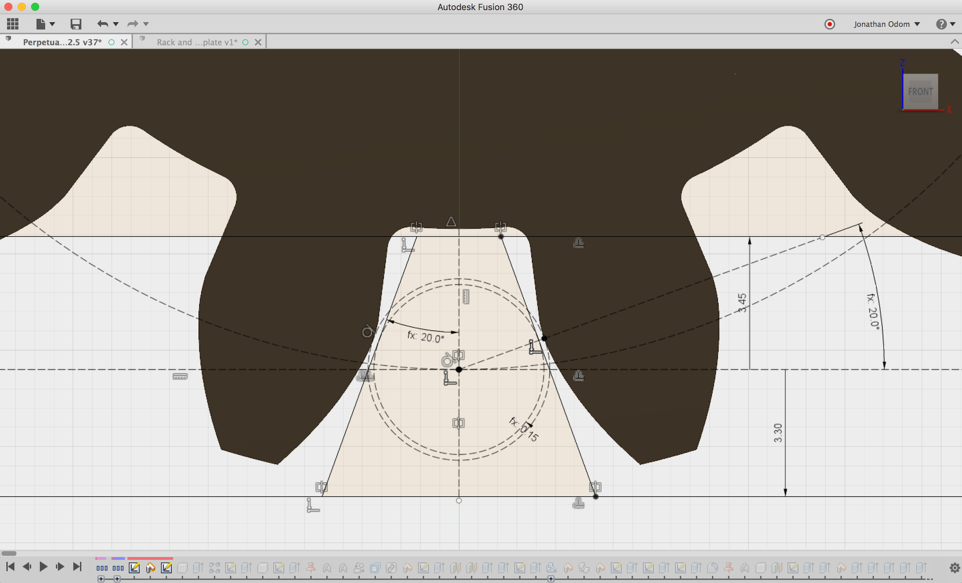Toggle the recording status indicator

(x=829, y=24)
